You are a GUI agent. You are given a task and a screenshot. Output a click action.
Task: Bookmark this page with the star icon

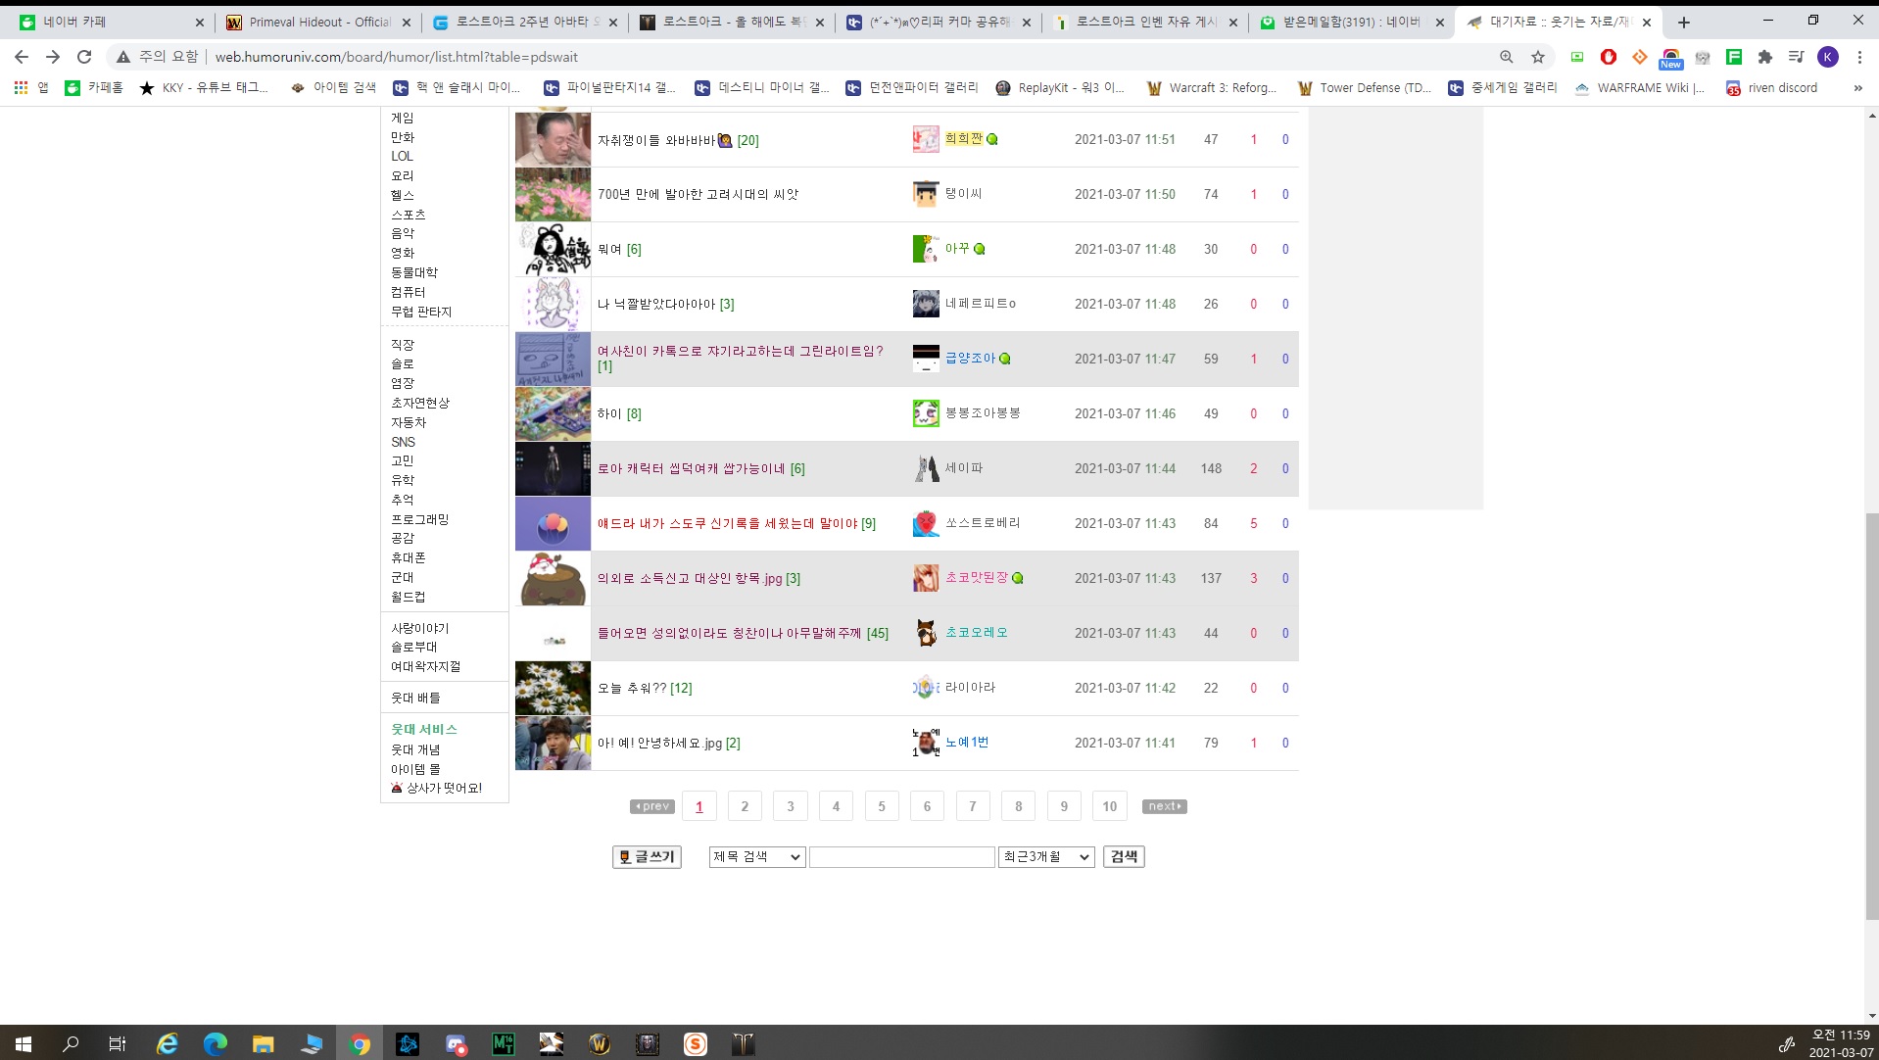[x=1538, y=57]
